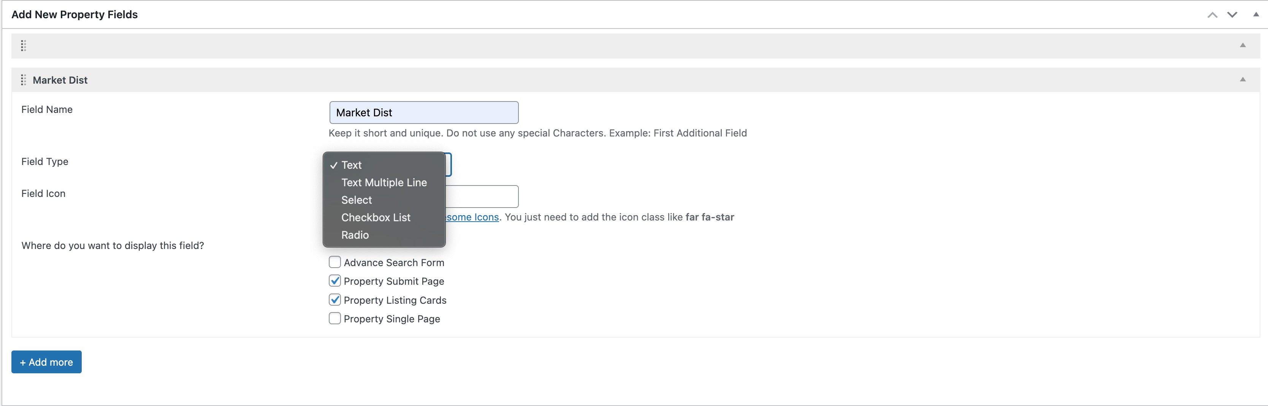Click drag handle beside Market Dist title

(x=23, y=80)
